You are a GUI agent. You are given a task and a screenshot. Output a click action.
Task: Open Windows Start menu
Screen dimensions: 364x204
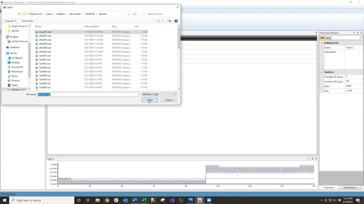(5, 200)
